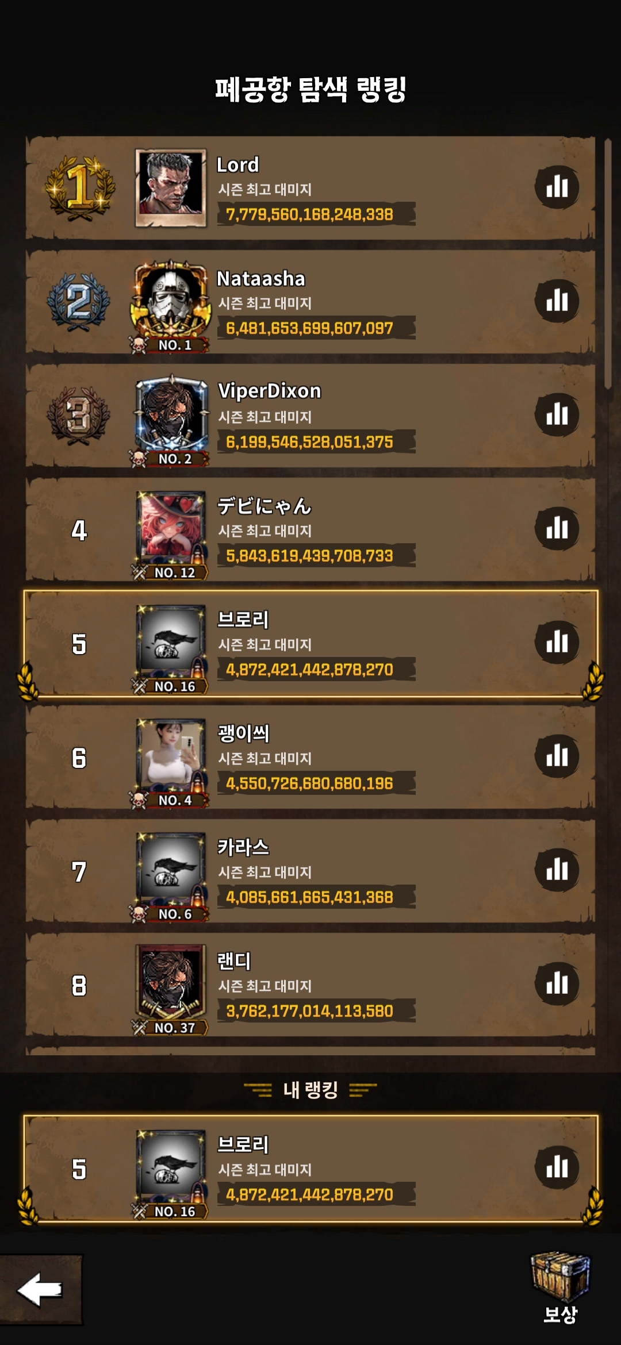Tap 랜디's avatar with NO. 37 badge
The height and width of the screenshot is (1345, 621).
(171, 983)
